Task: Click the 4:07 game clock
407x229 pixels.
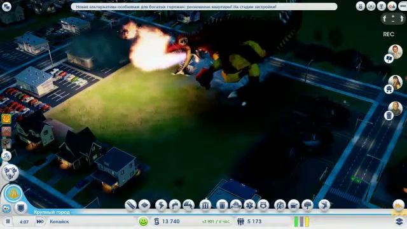Action: point(24,222)
